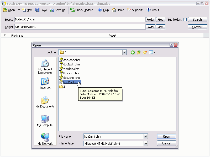Open Help from the toolbar
This screenshot has height=157, width=210.
click(103, 10)
